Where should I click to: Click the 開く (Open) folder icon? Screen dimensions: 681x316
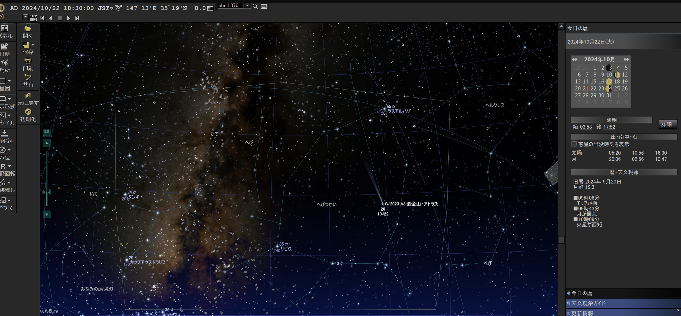pos(28,28)
